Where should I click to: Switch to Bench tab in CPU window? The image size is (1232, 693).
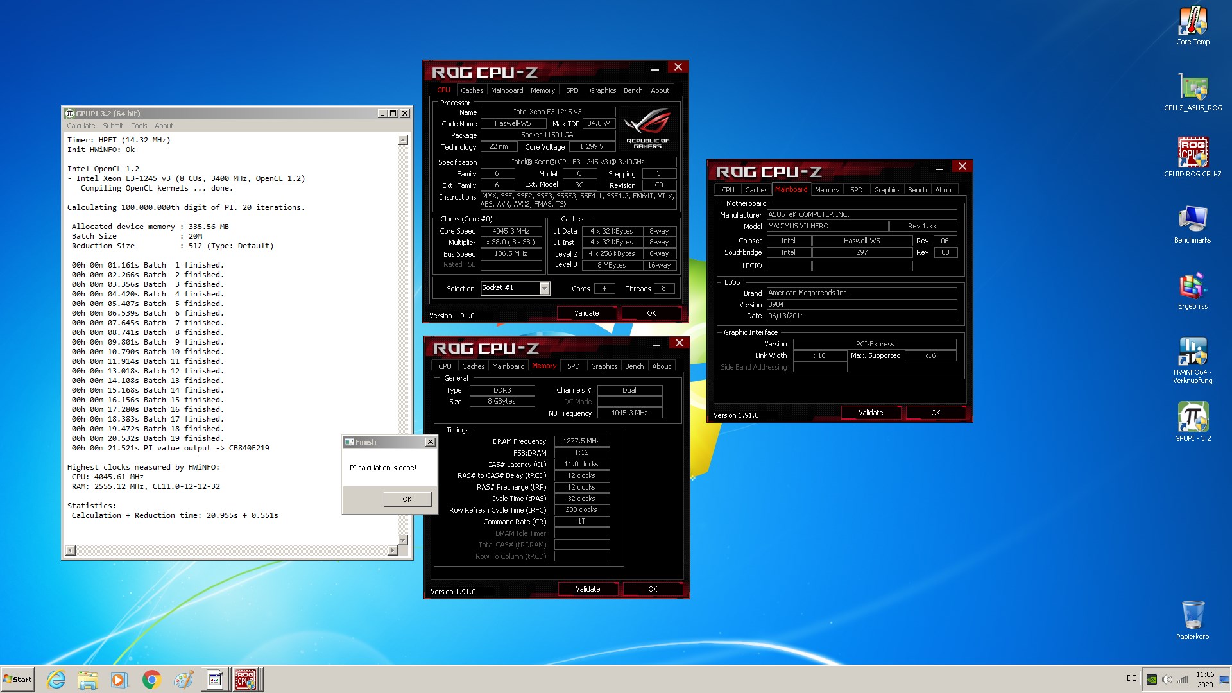pyautogui.click(x=633, y=90)
